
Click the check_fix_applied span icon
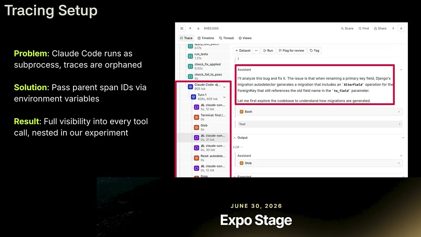click(190, 66)
